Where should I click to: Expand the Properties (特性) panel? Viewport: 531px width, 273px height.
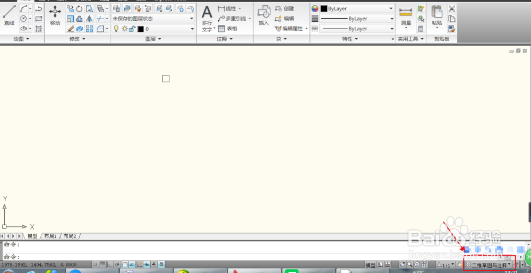(350, 39)
